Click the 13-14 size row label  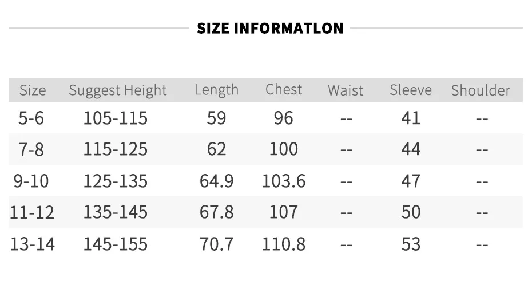[33, 244]
